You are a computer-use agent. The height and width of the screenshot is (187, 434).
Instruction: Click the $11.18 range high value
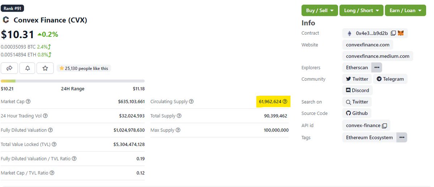[139, 89]
